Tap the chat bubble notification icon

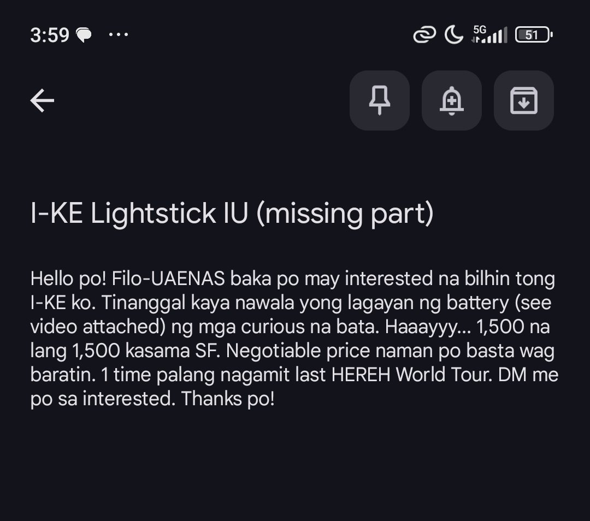pos(84,35)
